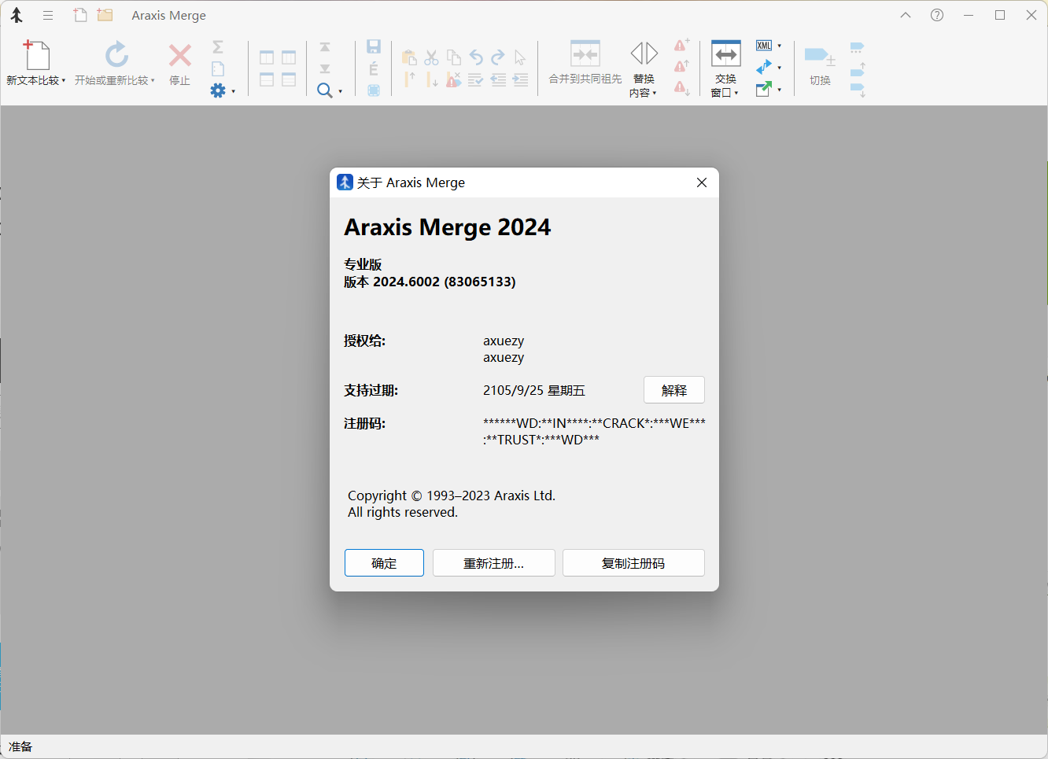Click the select-all icon below É
Image resolution: width=1048 pixels, height=759 pixels.
tap(374, 90)
